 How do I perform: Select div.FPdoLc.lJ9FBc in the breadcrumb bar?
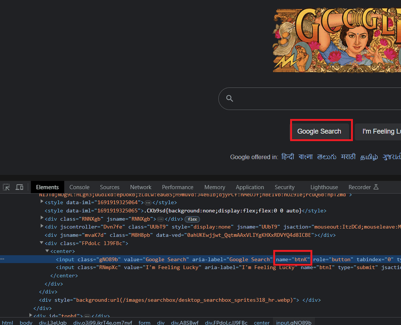(226, 322)
